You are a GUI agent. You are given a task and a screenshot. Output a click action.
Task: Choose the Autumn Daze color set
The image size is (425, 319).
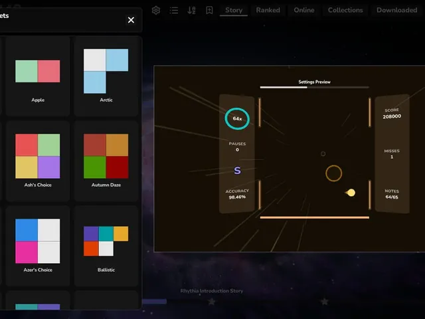(106, 161)
